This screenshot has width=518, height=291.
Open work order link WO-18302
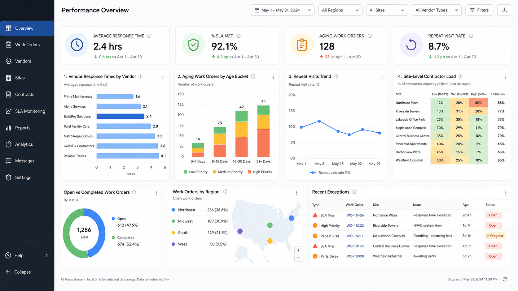pos(355,226)
